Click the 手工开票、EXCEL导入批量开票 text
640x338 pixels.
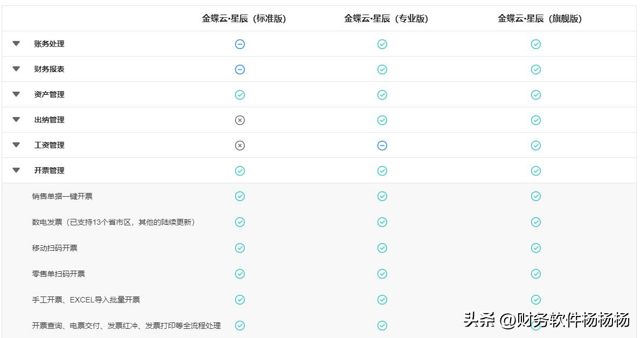click(x=86, y=300)
